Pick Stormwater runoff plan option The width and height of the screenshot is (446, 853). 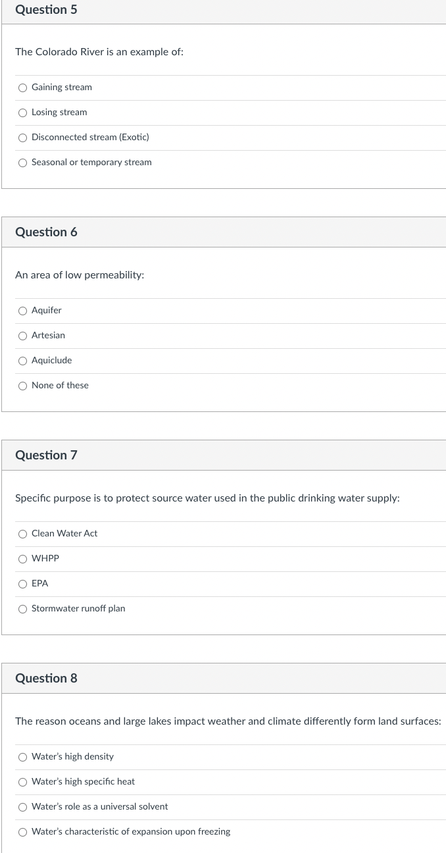[x=23, y=609]
